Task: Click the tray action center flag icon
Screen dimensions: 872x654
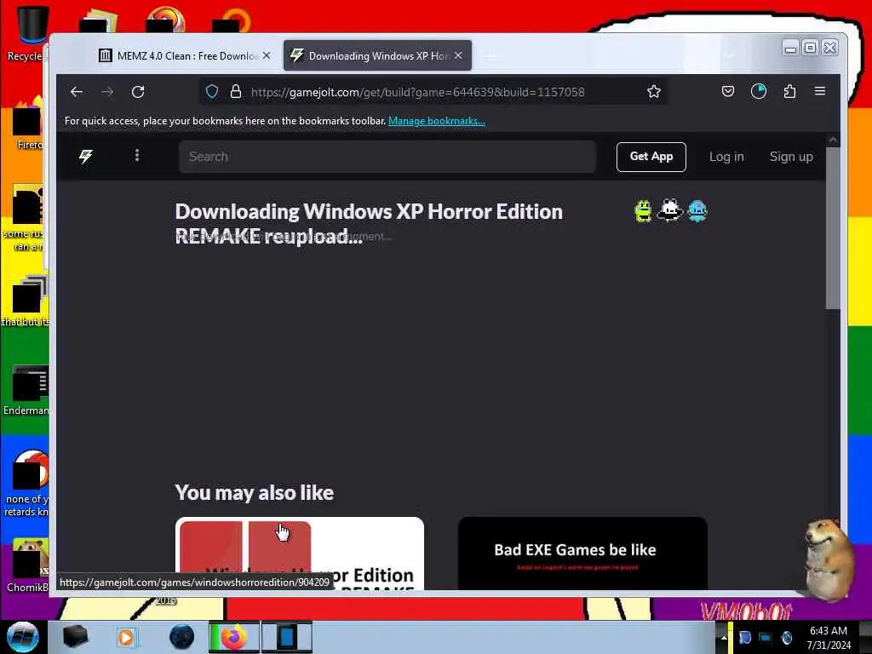Action: click(744, 637)
